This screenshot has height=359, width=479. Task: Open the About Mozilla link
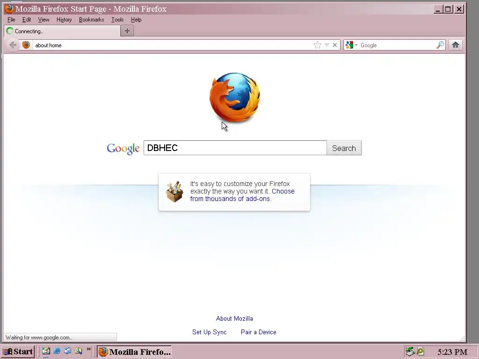coord(234,318)
